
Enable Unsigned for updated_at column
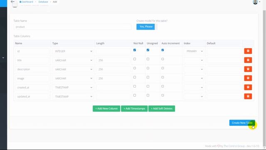click(148, 95)
